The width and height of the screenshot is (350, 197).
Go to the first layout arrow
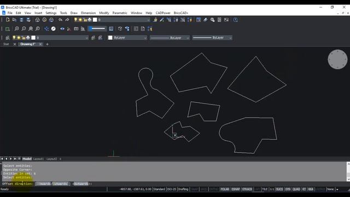coord(2,159)
